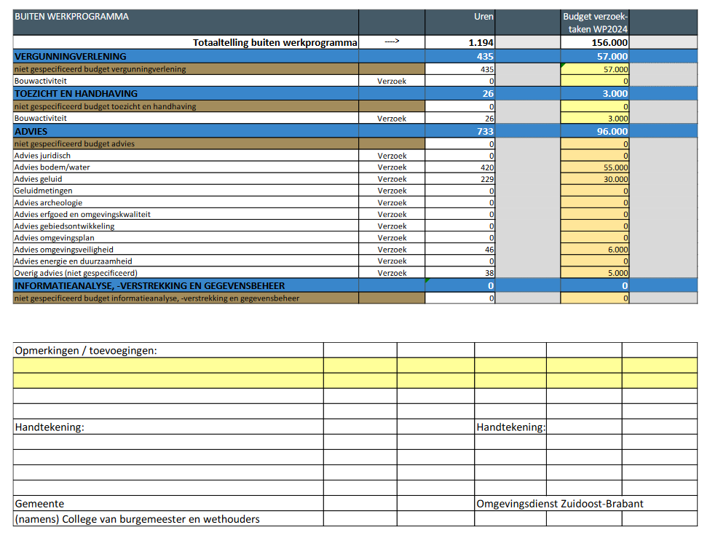
Task: Click budget value "6.000" for Advies omgevingsveiligheid
Action: (618, 250)
